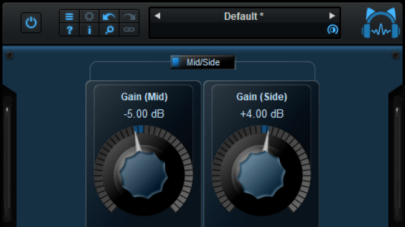Viewport: 405px width, 227px height.
Task: Click the chain link icon
Action: coord(129,30)
